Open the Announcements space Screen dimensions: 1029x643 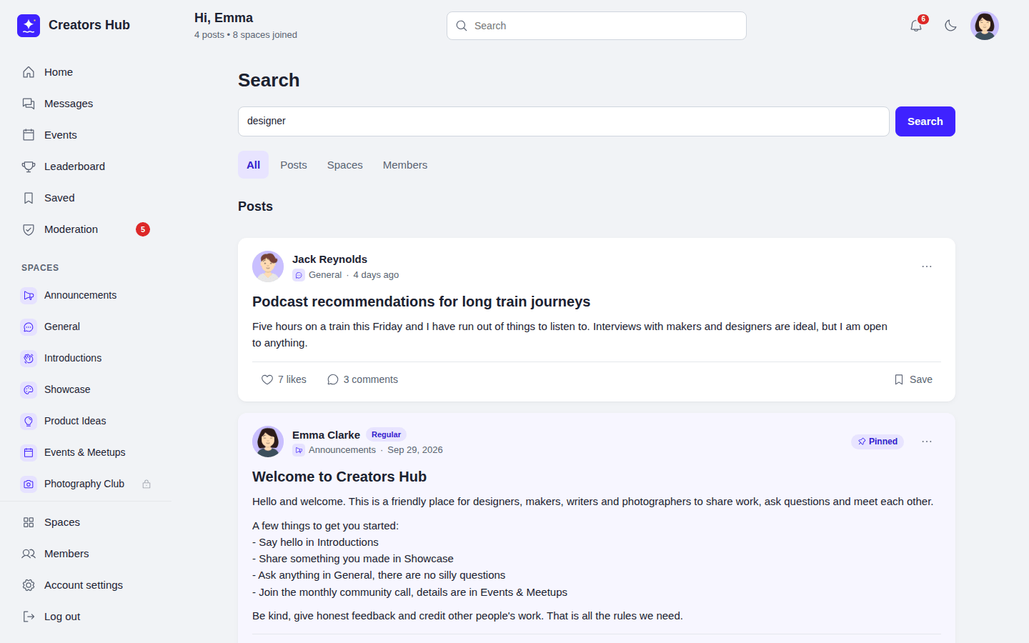[x=86, y=295]
